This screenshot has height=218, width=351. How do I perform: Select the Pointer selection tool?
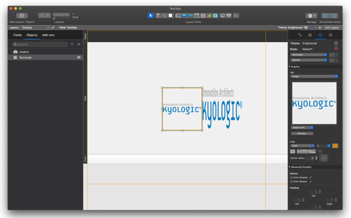151,16
